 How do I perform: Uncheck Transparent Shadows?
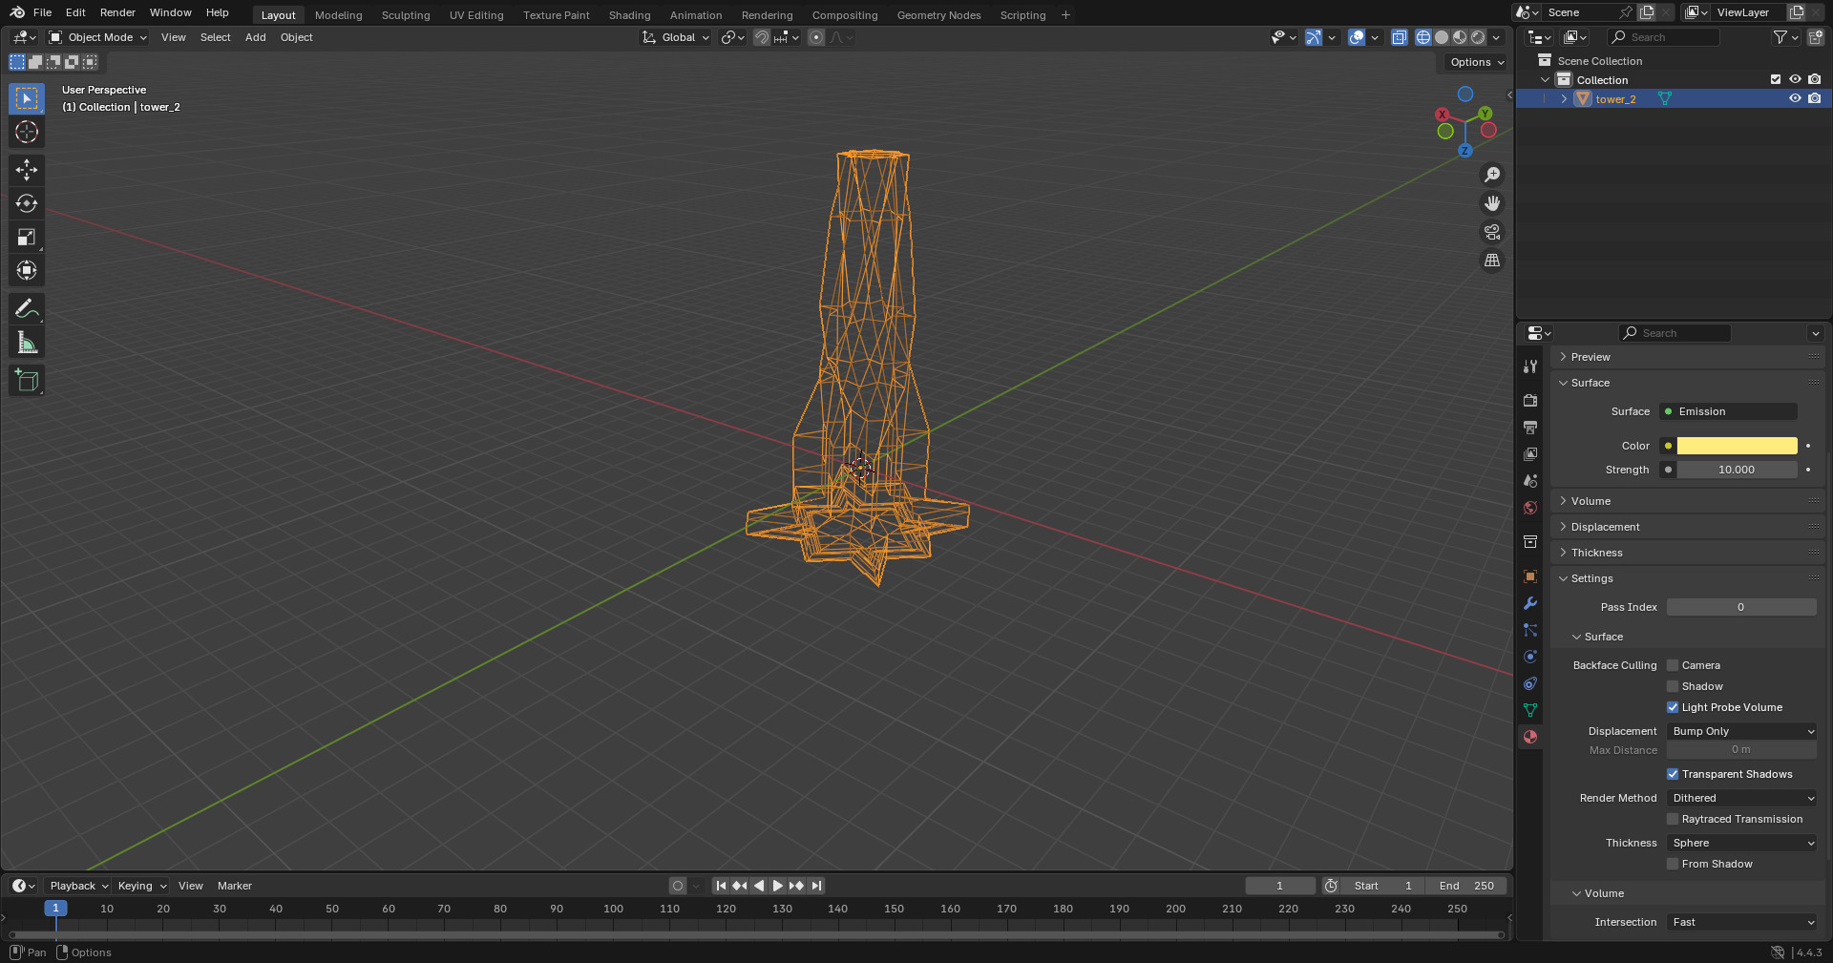(1673, 774)
